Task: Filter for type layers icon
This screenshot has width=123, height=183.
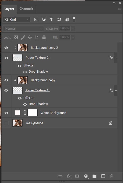Action: [x=51, y=19]
